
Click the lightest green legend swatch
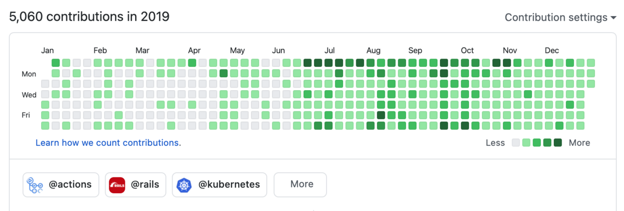click(526, 143)
